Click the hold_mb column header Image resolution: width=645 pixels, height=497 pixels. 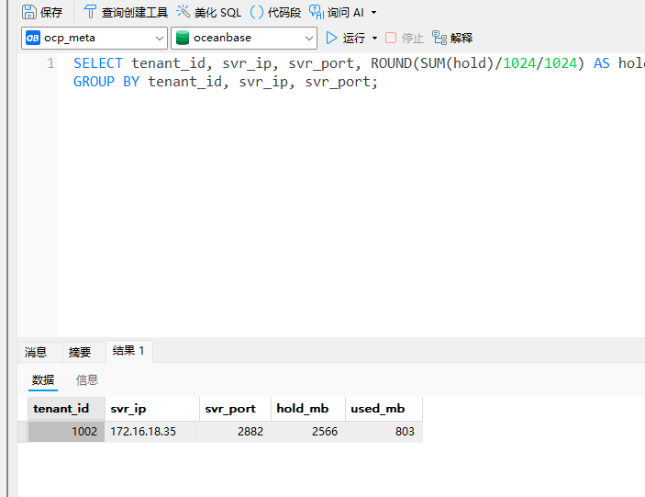pyautogui.click(x=303, y=409)
